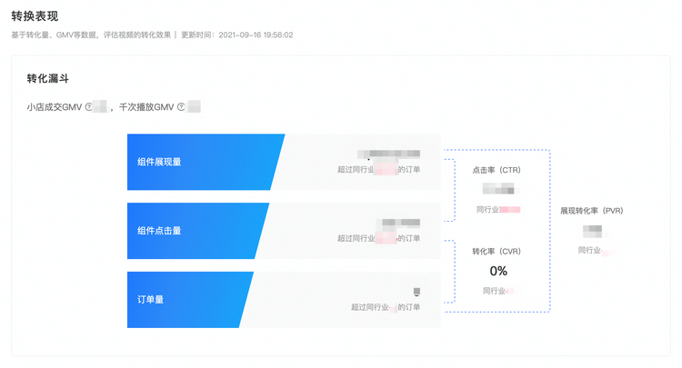Click the 转化率 (CVR) label
The height and width of the screenshot is (368, 682).
496,251
